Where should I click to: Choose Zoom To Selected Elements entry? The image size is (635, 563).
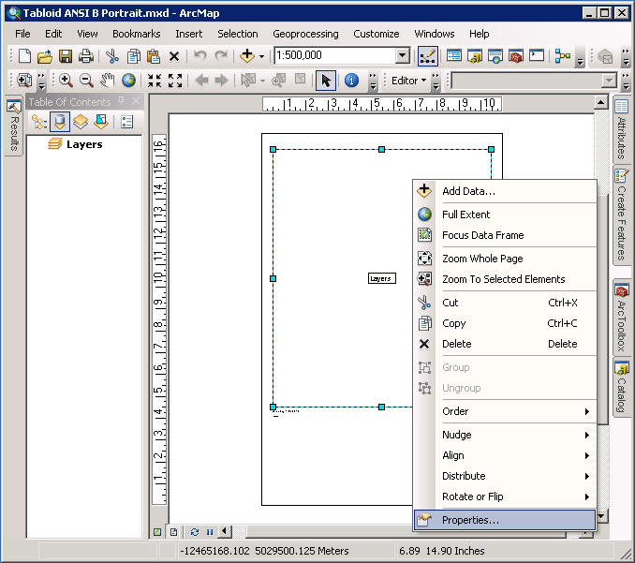505,279
